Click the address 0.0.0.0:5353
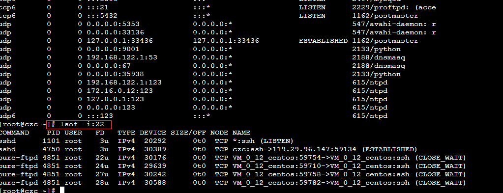 [x=113, y=24]
